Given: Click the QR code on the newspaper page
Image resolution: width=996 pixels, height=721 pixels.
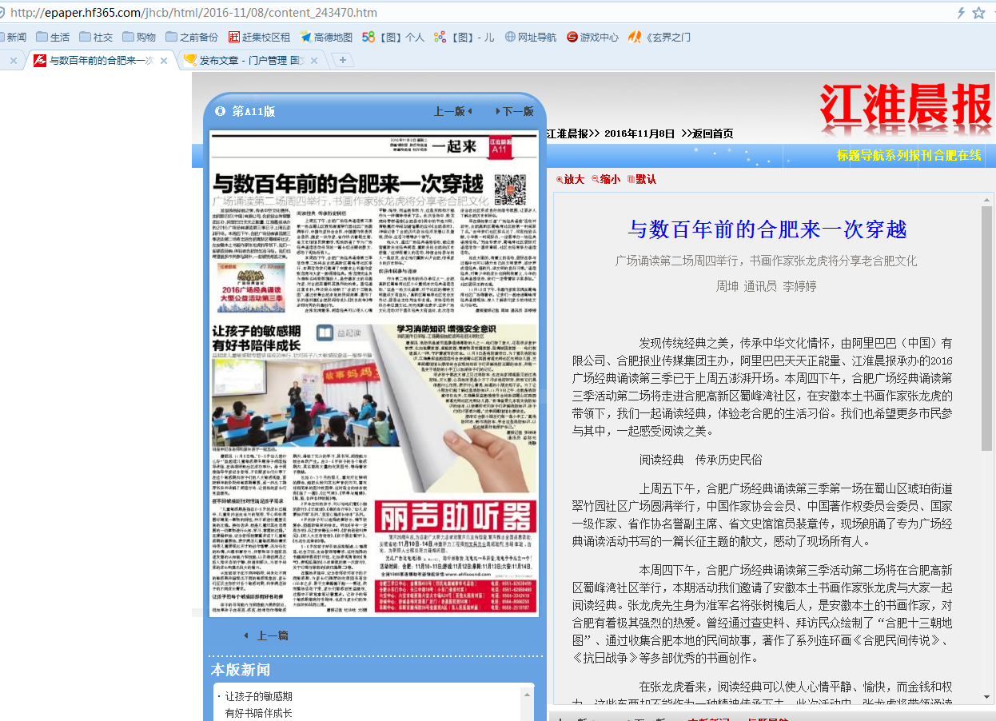Looking at the screenshot, I should pyautogui.click(x=511, y=189).
